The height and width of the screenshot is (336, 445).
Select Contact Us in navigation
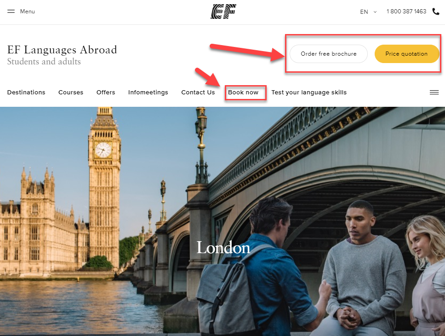click(x=198, y=93)
